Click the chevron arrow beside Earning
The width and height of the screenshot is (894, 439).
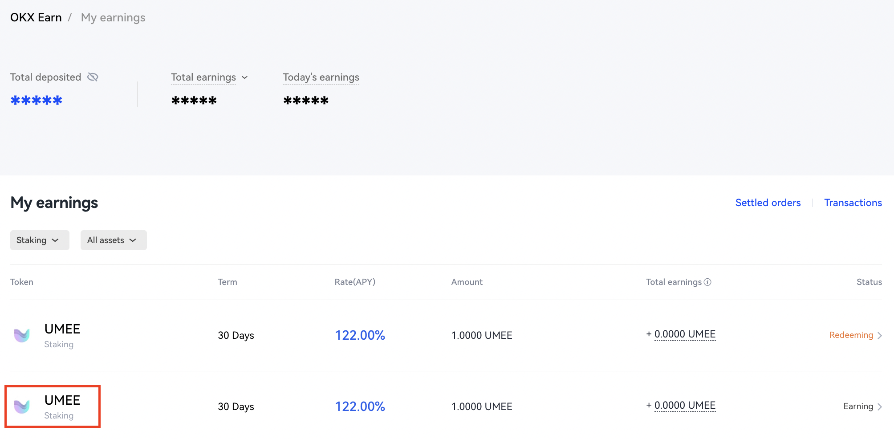pyautogui.click(x=879, y=406)
